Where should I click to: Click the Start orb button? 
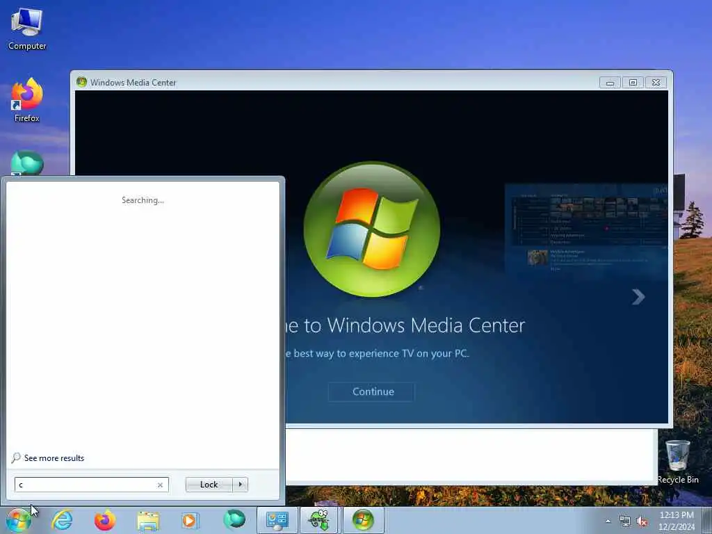(x=19, y=520)
